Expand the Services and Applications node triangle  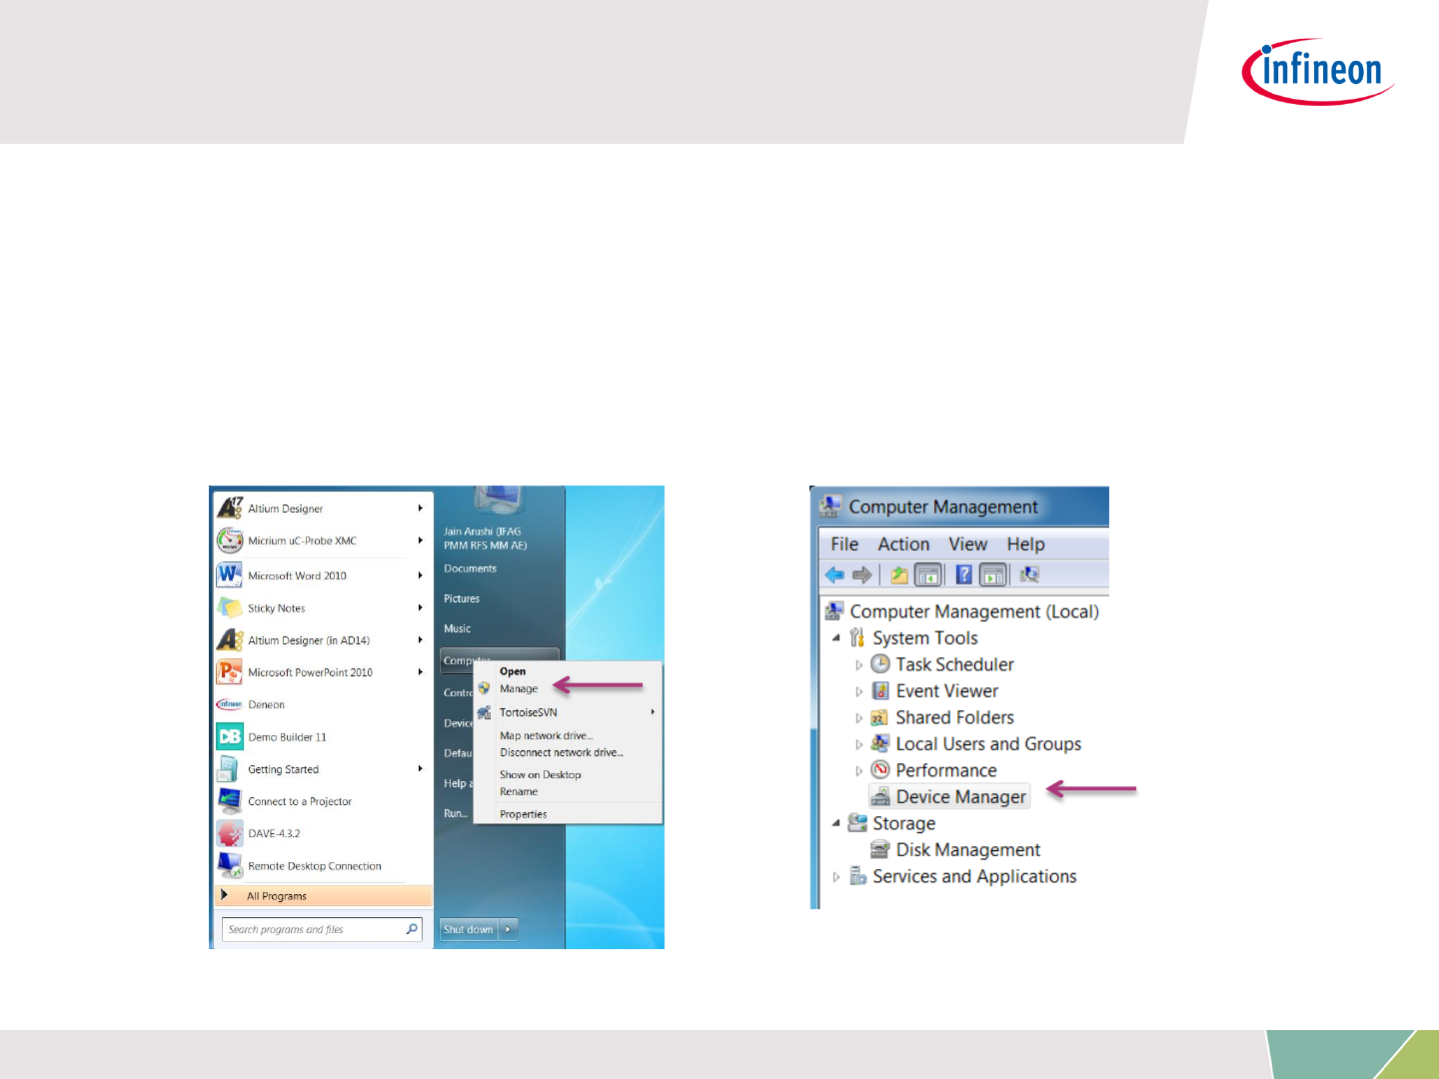pyautogui.click(x=836, y=876)
